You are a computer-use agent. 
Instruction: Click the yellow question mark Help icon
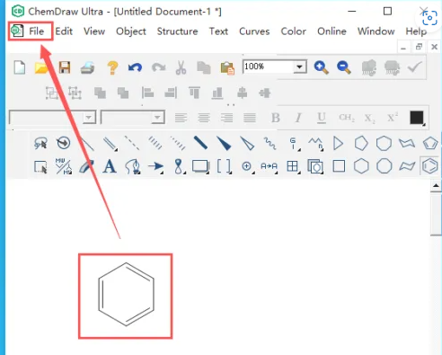[112, 67]
